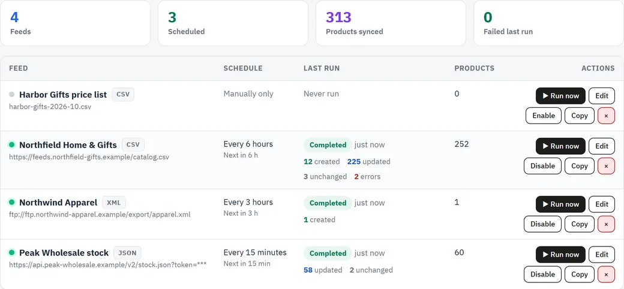This screenshot has width=624, height=289.
Task: Edit the Harbor Gifts price list feed
Action: [602, 96]
